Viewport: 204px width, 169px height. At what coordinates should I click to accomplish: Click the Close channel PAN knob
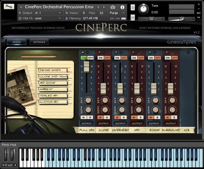point(105,100)
